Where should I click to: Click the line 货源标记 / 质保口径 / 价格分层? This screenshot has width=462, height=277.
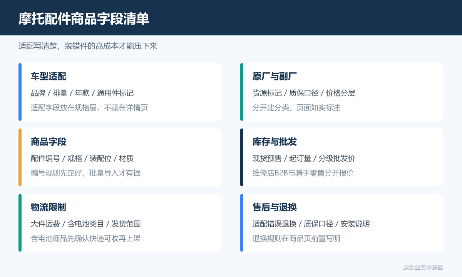(304, 93)
